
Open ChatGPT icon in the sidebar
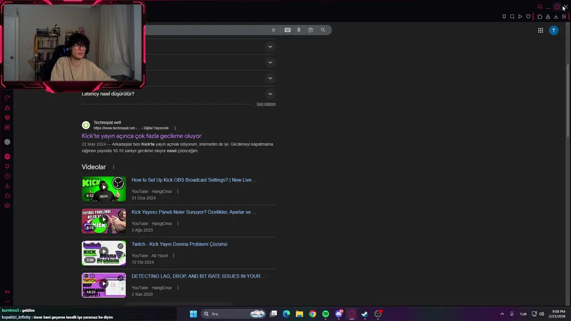pos(7,142)
